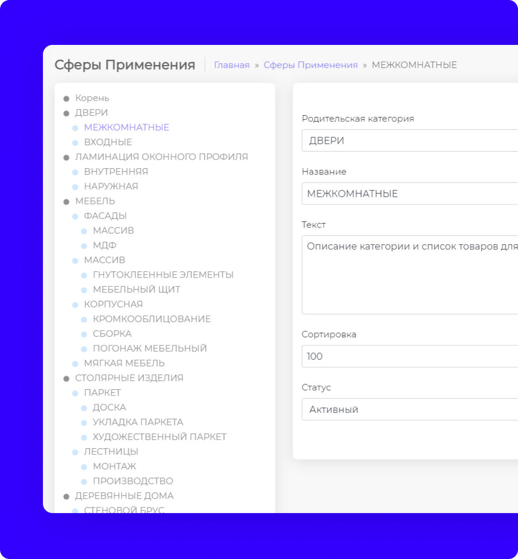This screenshot has width=518, height=559.
Task: Click the bullet icon beside МЕБЕЛЬ
Action: click(66, 202)
